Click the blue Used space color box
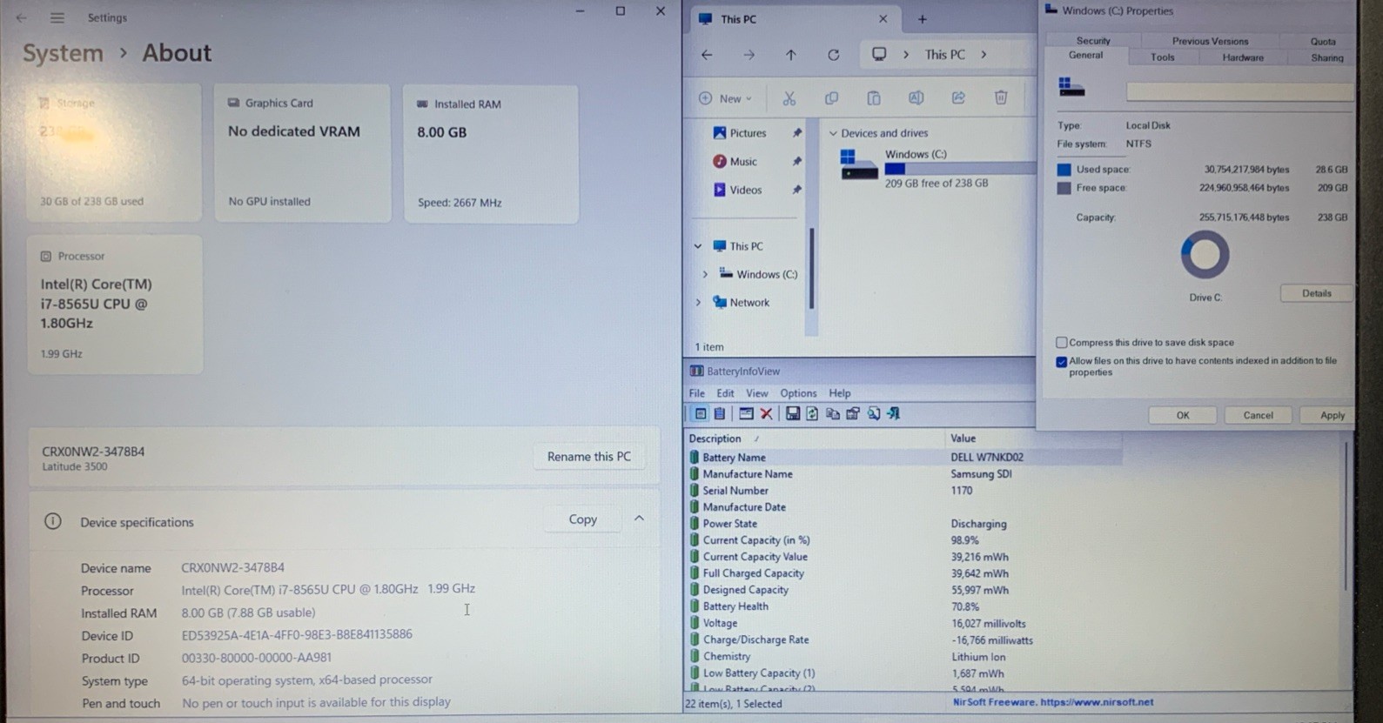This screenshot has height=723, width=1383. tap(1064, 170)
